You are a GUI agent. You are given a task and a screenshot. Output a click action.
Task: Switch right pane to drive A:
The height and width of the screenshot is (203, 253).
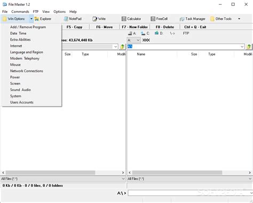pyautogui.click(x=132, y=33)
